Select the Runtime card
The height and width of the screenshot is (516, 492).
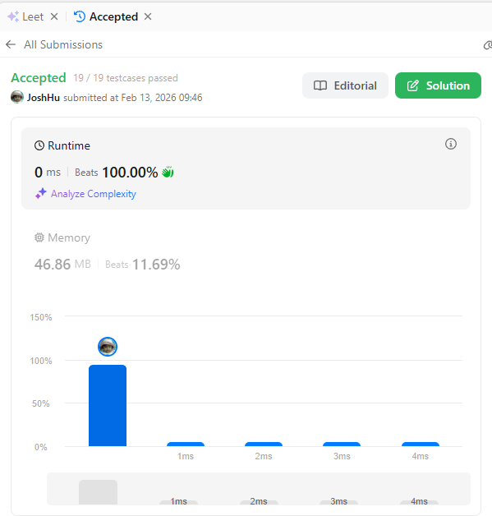click(x=246, y=168)
